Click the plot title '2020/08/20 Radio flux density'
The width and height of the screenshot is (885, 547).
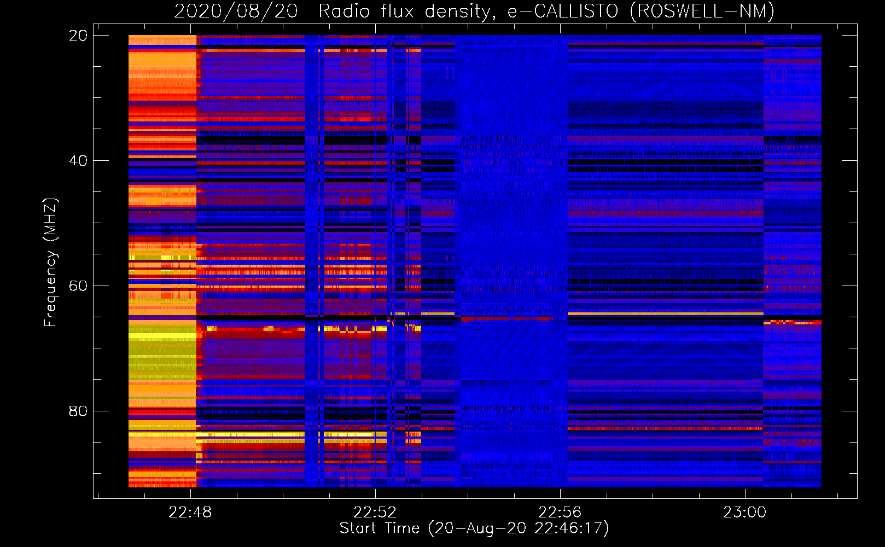click(x=474, y=11)
